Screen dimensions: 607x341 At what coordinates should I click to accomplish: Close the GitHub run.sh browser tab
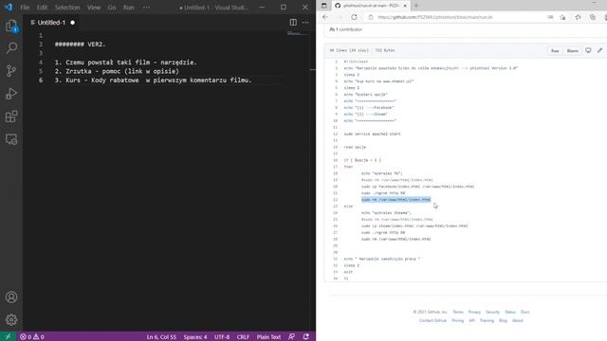tap(405, 6)
